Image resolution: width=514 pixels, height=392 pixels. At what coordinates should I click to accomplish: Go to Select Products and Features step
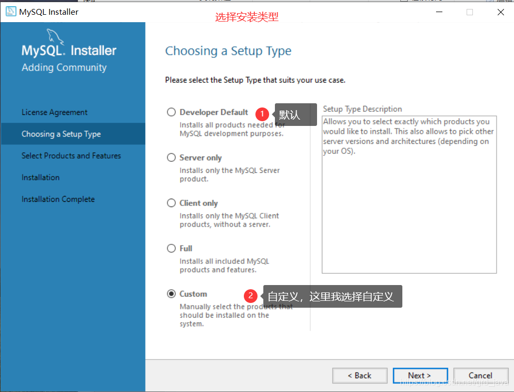click(x=71, y=155)
